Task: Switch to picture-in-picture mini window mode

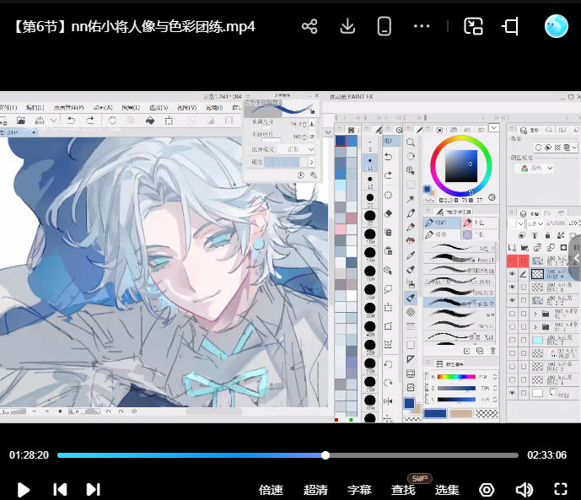Action: (473, 26)
